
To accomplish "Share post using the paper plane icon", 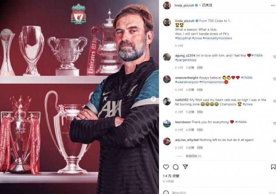I will click(x=185, y=167).
